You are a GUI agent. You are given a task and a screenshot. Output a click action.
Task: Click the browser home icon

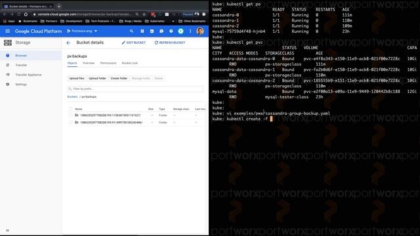click(x=26, y=14)
